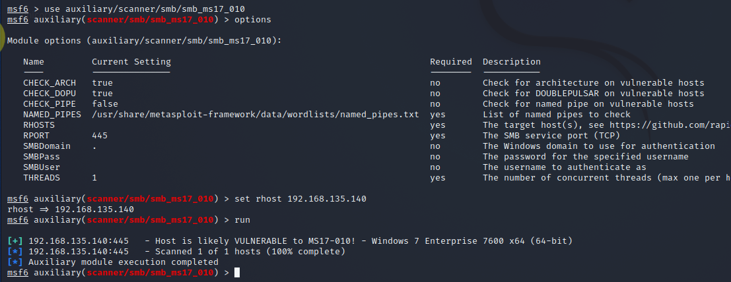Click the Current Setting column header

coord(131,62)
